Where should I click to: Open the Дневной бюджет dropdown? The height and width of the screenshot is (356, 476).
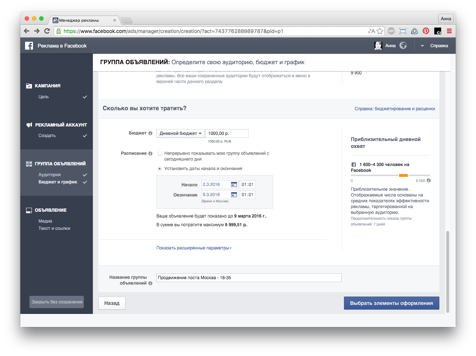point(180,133)
